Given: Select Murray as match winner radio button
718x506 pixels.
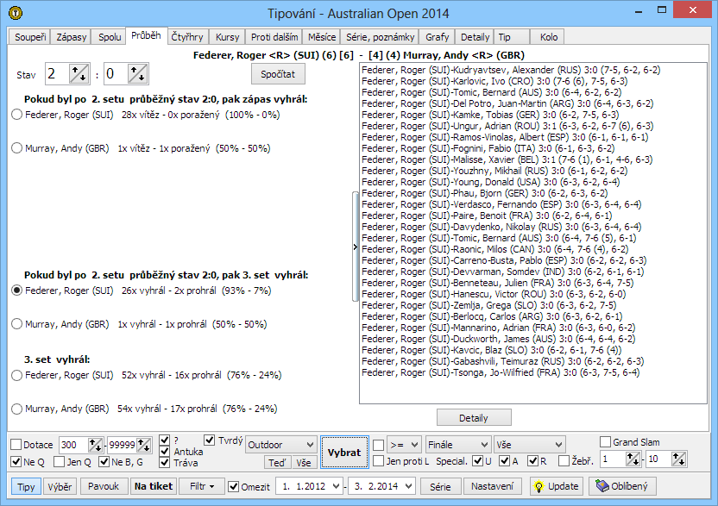Looking at the screenshot, I should click(x=17, y=148).
